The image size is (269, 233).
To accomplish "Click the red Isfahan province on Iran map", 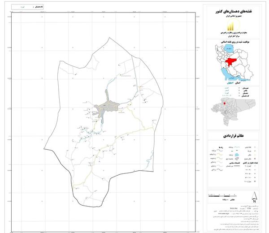I will [231, 62].
